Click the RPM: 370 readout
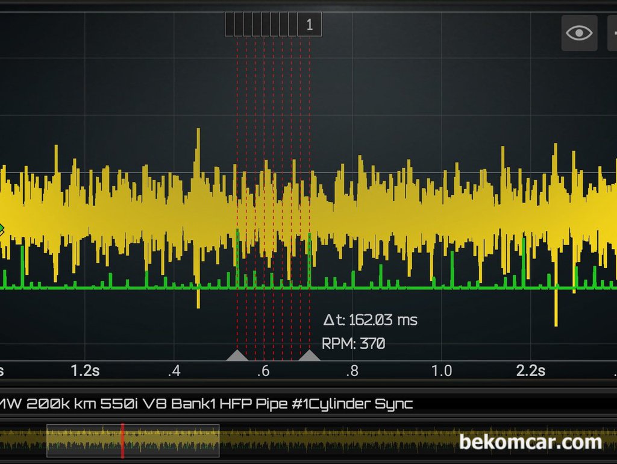Image resolution: width=617 pixels, height=464 pixels. 353,344
